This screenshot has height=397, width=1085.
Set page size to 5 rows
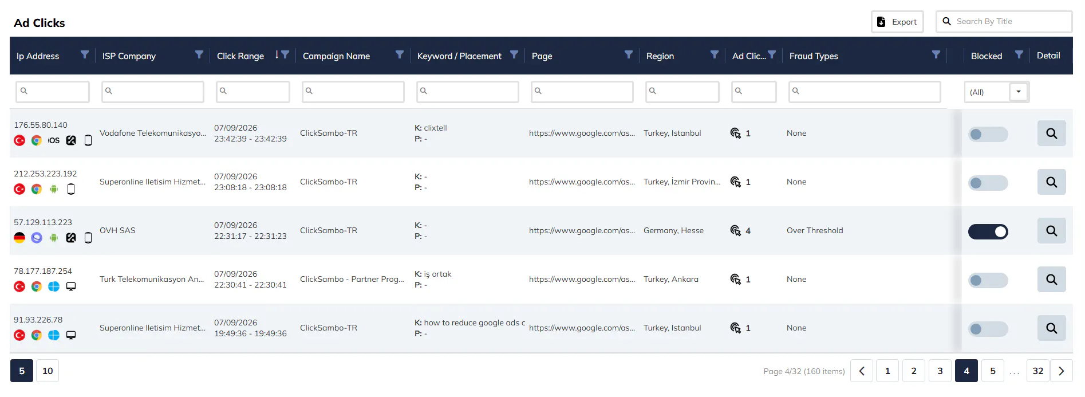pyautogui.click(x=22, y=371)
